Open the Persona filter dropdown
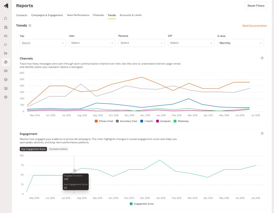The width and height of the screenshot is (274, 213). click(x=141, y=43)
